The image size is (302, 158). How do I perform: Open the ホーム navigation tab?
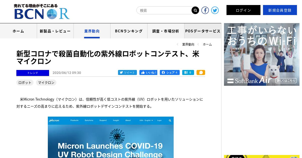18,31
